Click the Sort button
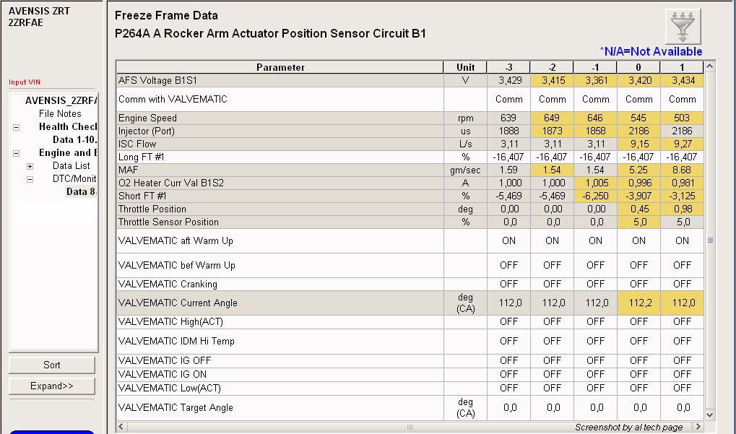The width and height of the screenshot is (736, 434). pos(51,365)
